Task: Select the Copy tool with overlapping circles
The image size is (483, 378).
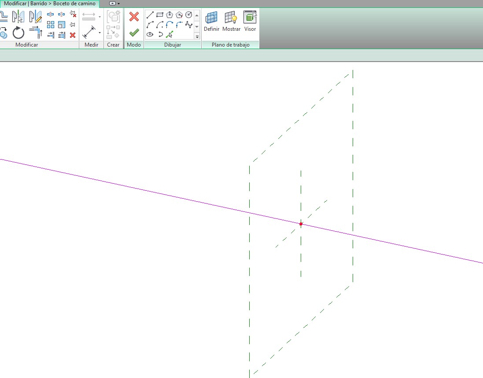Action: [x=4, y=33]
